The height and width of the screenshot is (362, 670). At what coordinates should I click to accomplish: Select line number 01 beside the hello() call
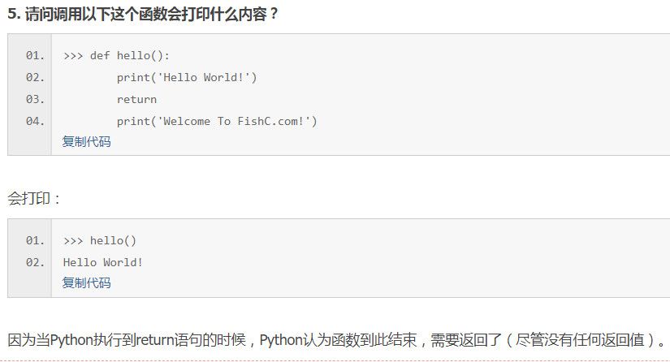35,241
